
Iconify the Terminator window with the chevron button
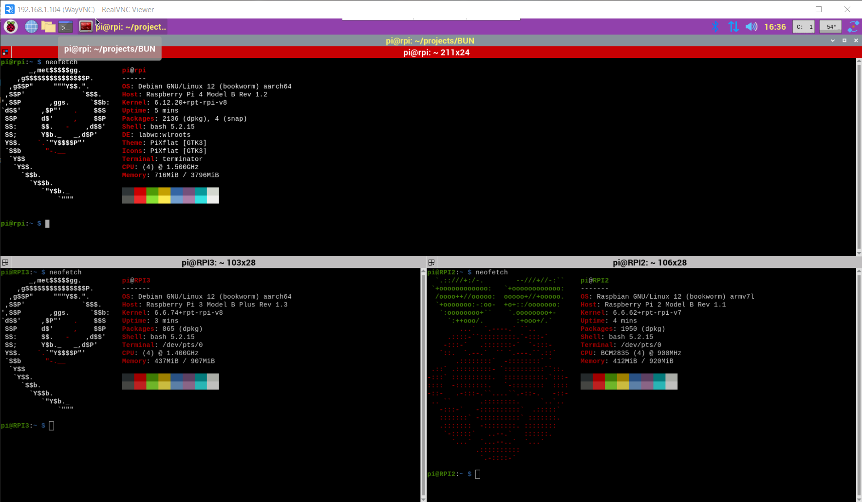coord(833,41)
